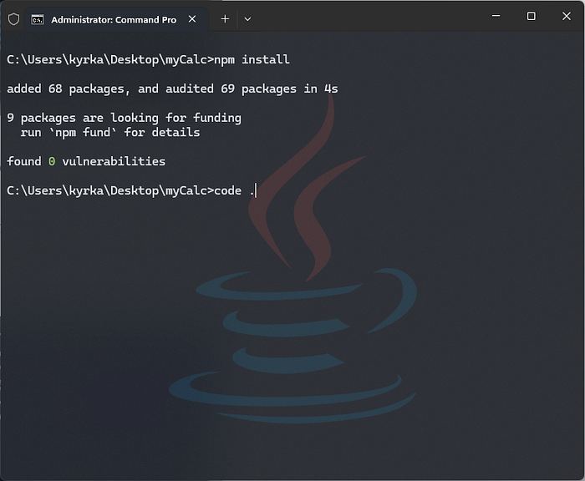585x481 pixels.
Task: Click the 'npm install' command text
Action: (252, 59)
